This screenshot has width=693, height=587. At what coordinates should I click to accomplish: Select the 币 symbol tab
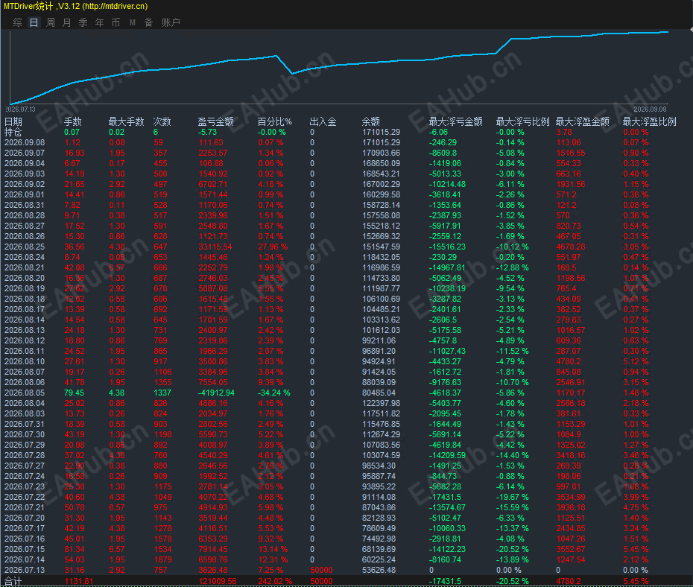[115, 22]
